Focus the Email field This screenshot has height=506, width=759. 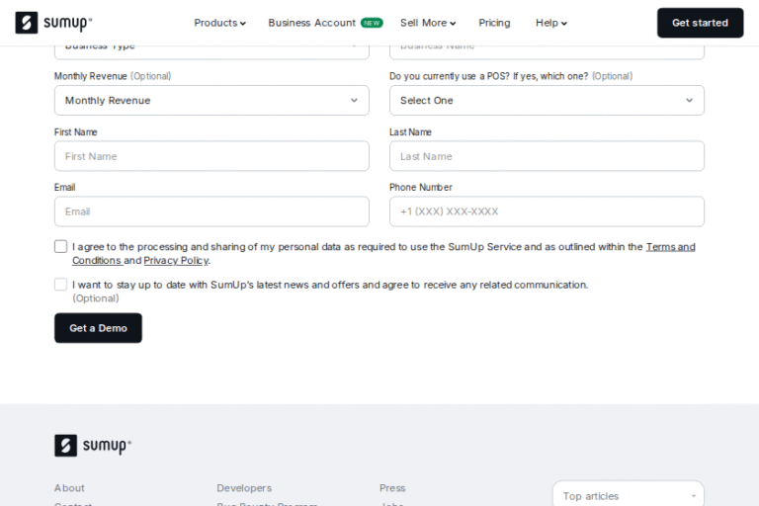tap(211, 211)
